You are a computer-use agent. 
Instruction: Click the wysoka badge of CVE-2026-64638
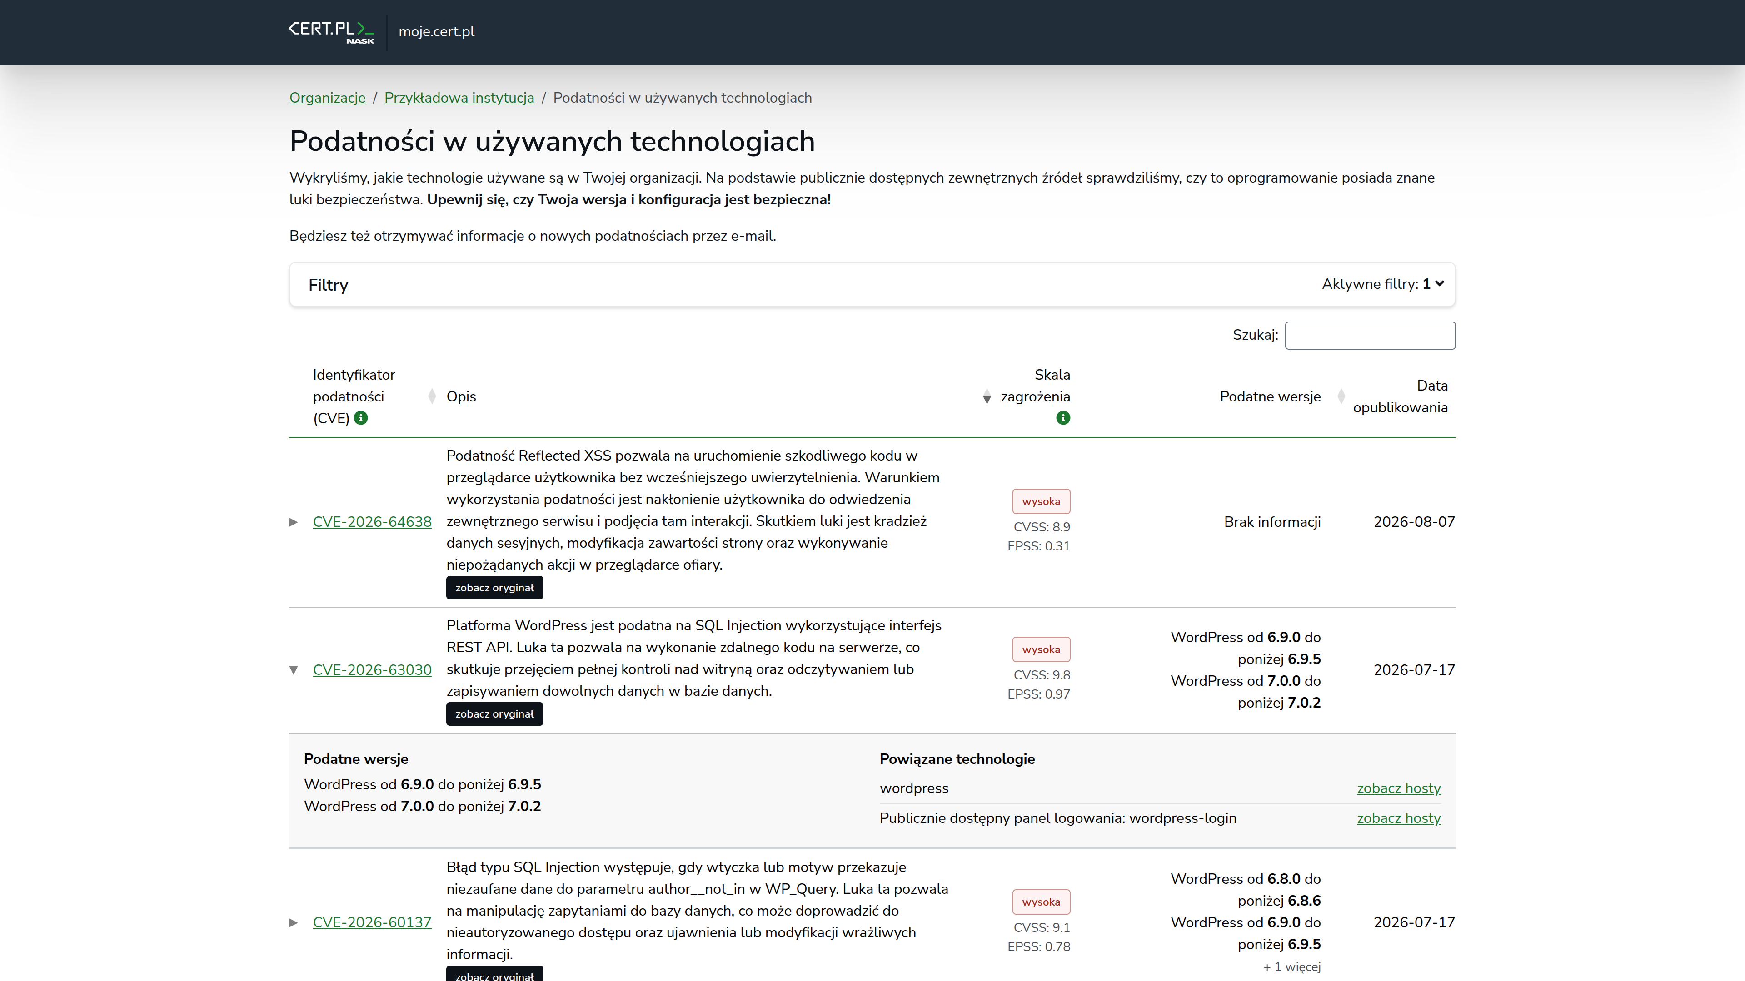pos(1041,502)
